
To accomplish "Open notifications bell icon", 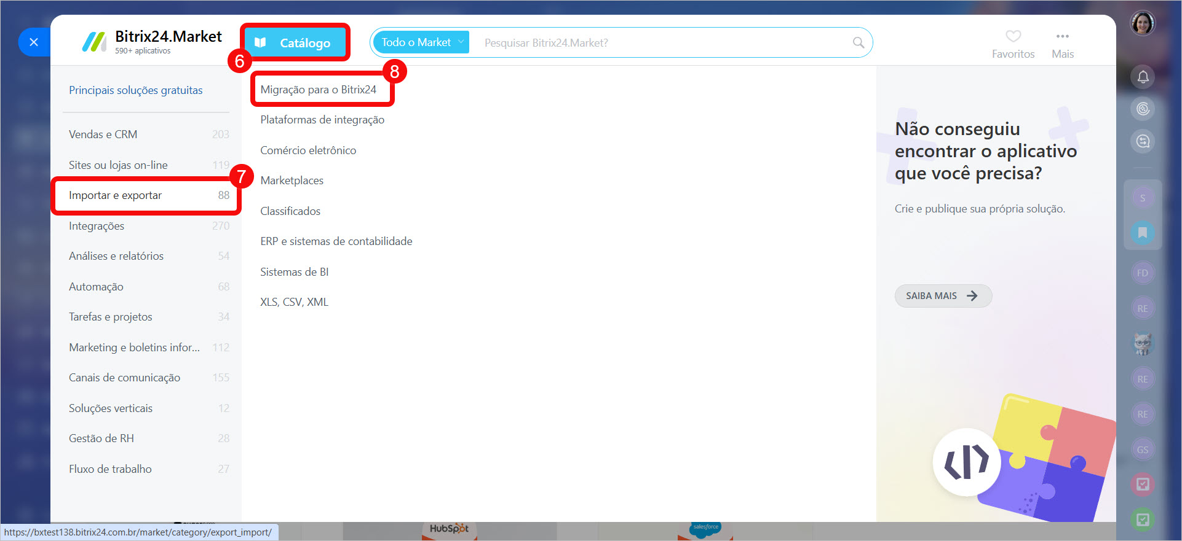I will tap(1143, 77).
